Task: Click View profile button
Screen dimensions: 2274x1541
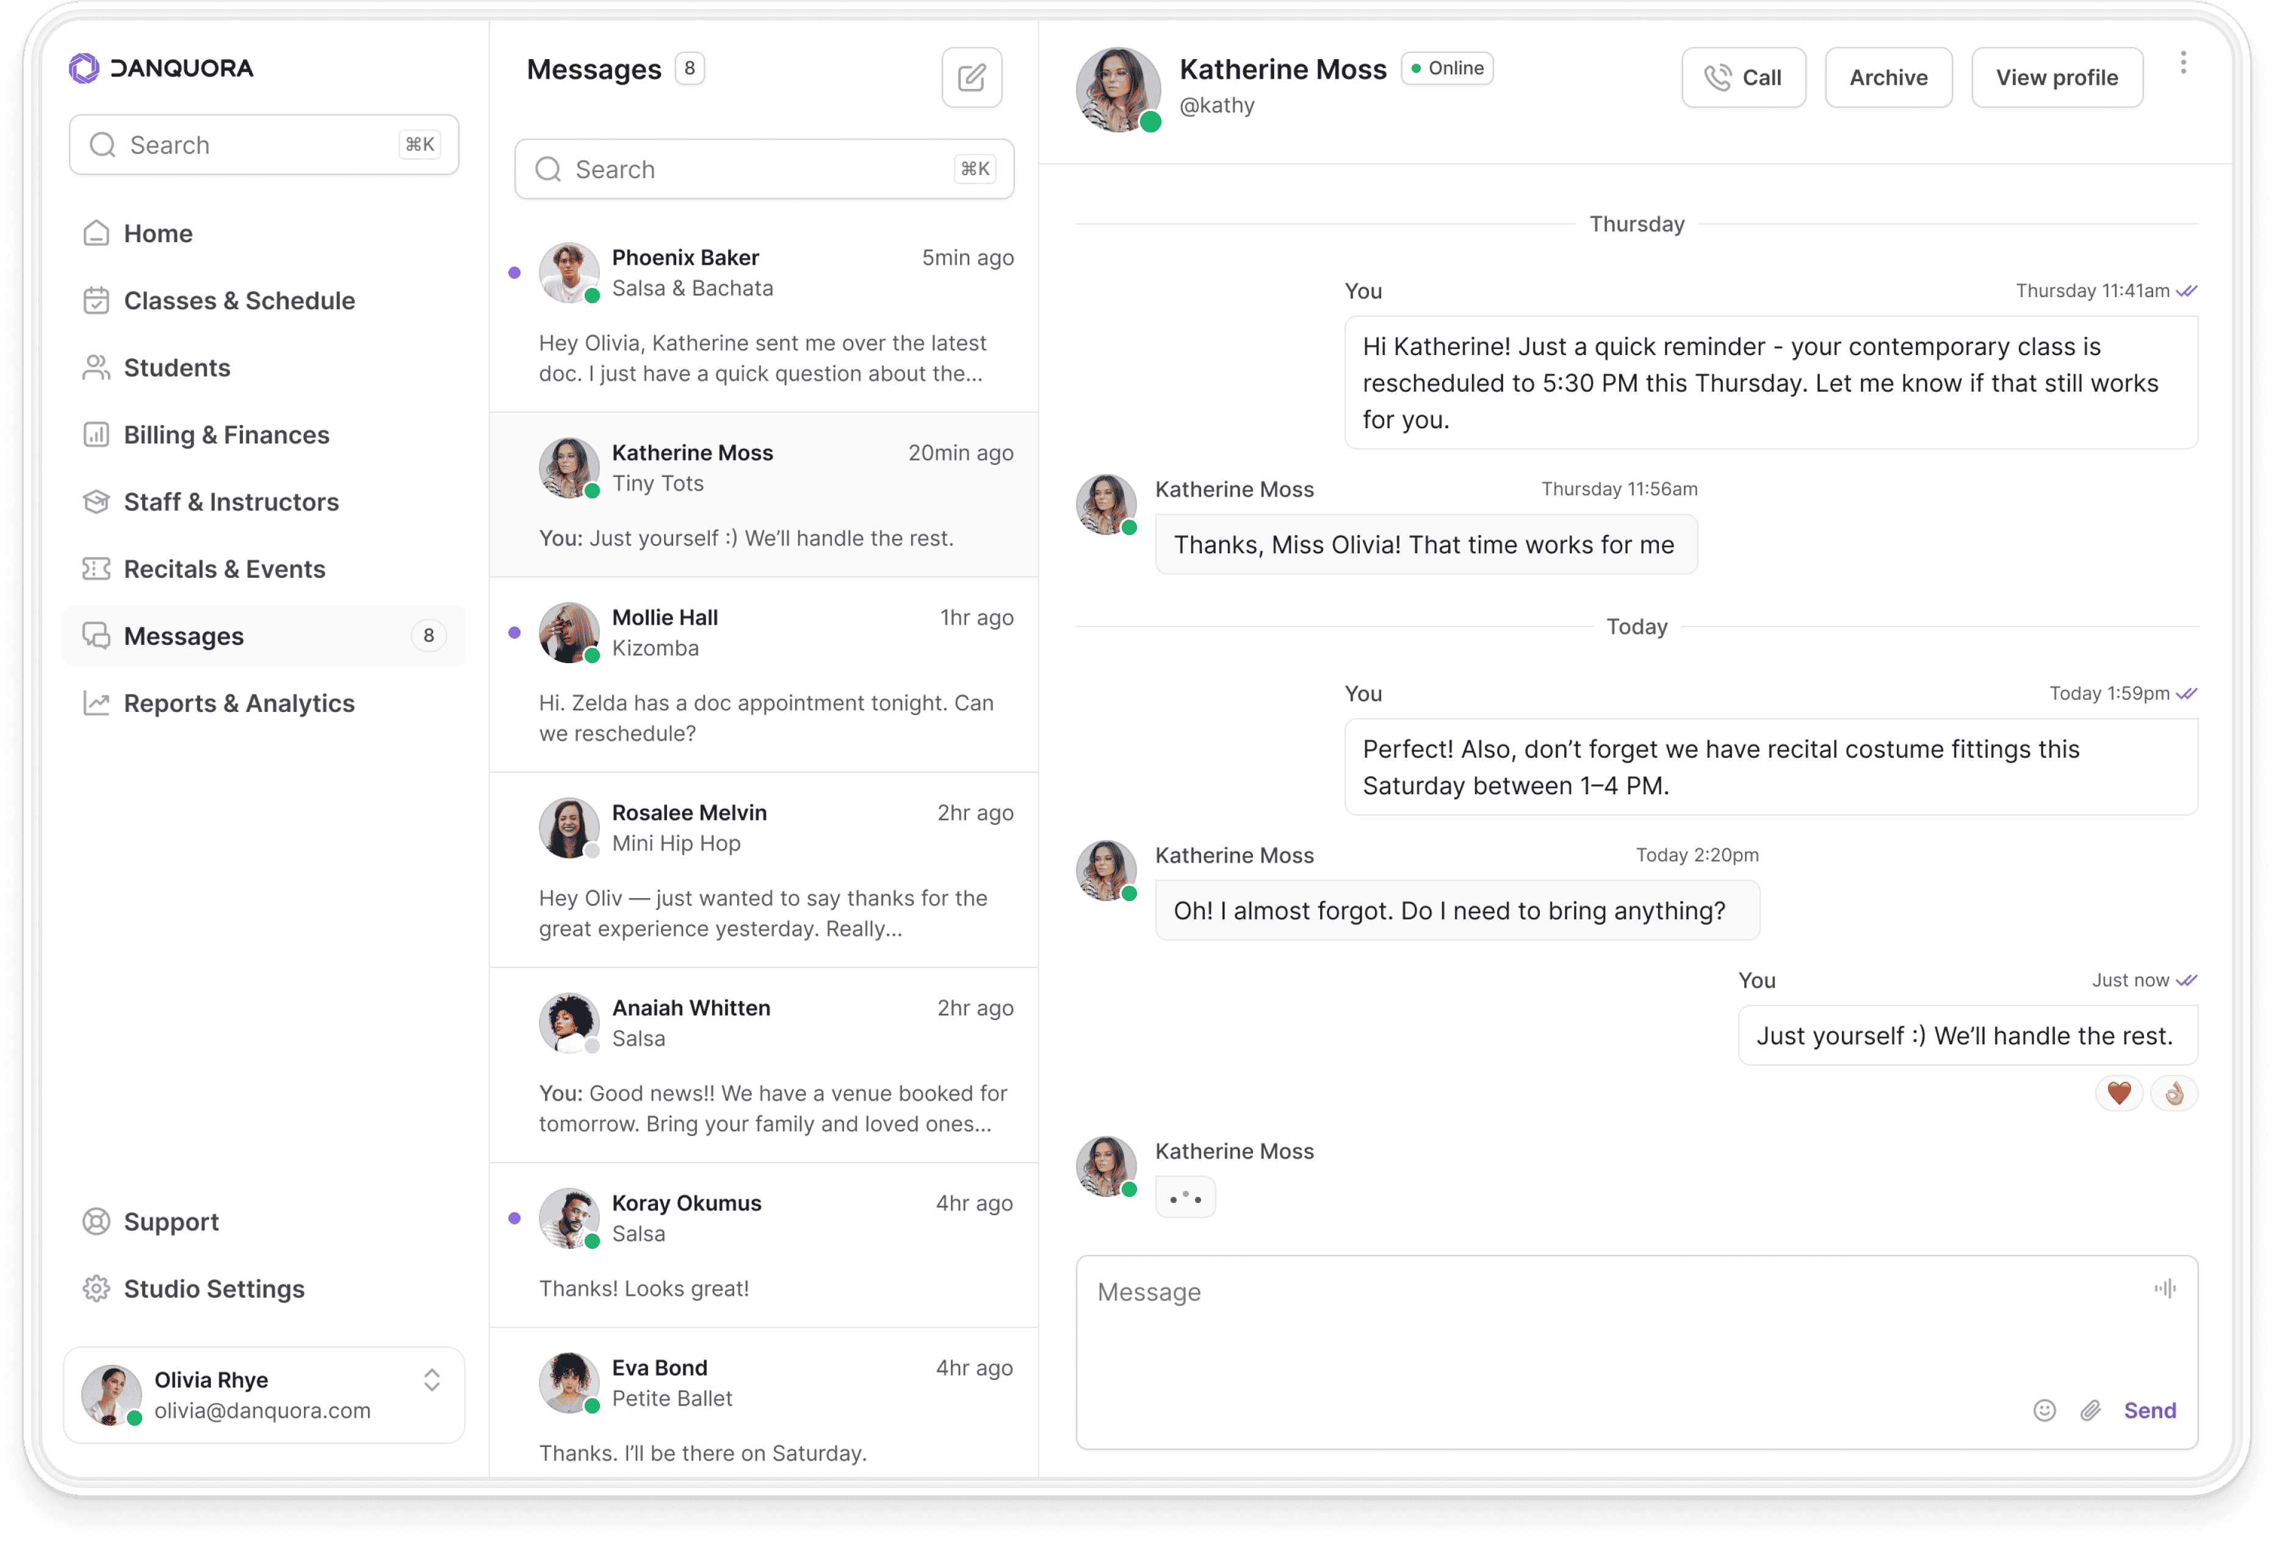Action: (2056, 77)
